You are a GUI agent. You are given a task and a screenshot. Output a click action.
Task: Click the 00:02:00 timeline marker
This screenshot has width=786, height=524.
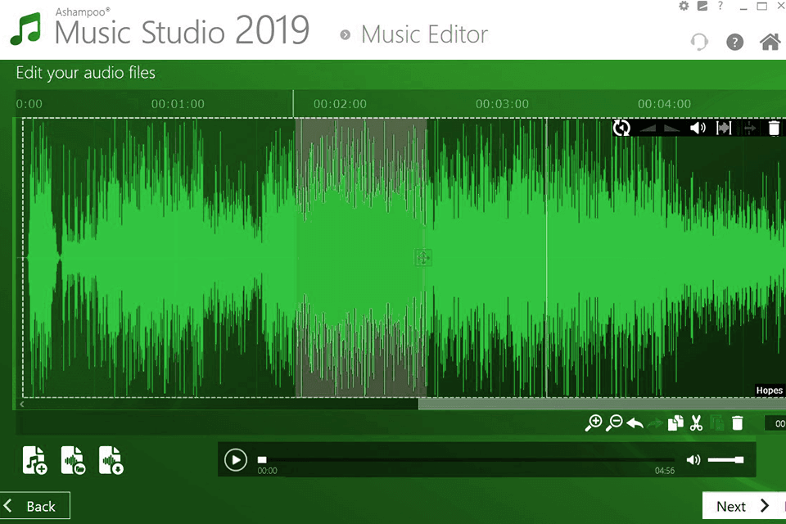click(x=340, y=104)
